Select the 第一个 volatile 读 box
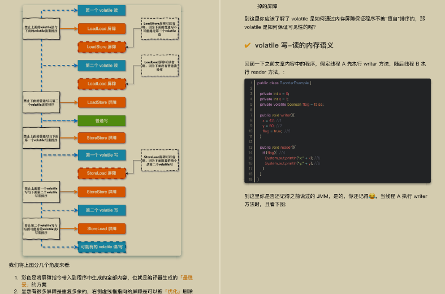This screenshot has width=445, height=294. click(x=101, y=10)
